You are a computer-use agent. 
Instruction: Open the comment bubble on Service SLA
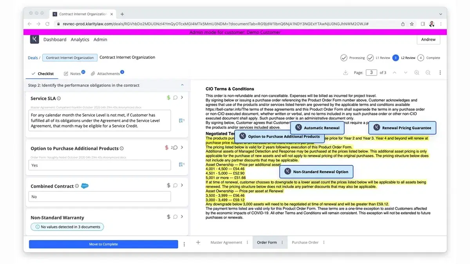tap(175, 98)
